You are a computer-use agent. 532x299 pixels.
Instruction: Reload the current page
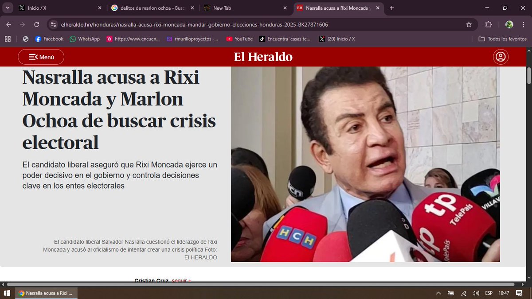click(x=37, y=24)
